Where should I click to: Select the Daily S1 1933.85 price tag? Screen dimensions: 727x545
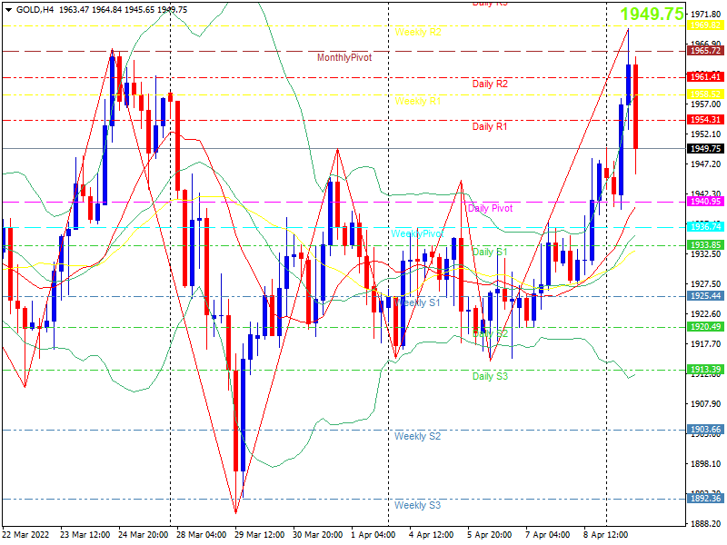705,244
